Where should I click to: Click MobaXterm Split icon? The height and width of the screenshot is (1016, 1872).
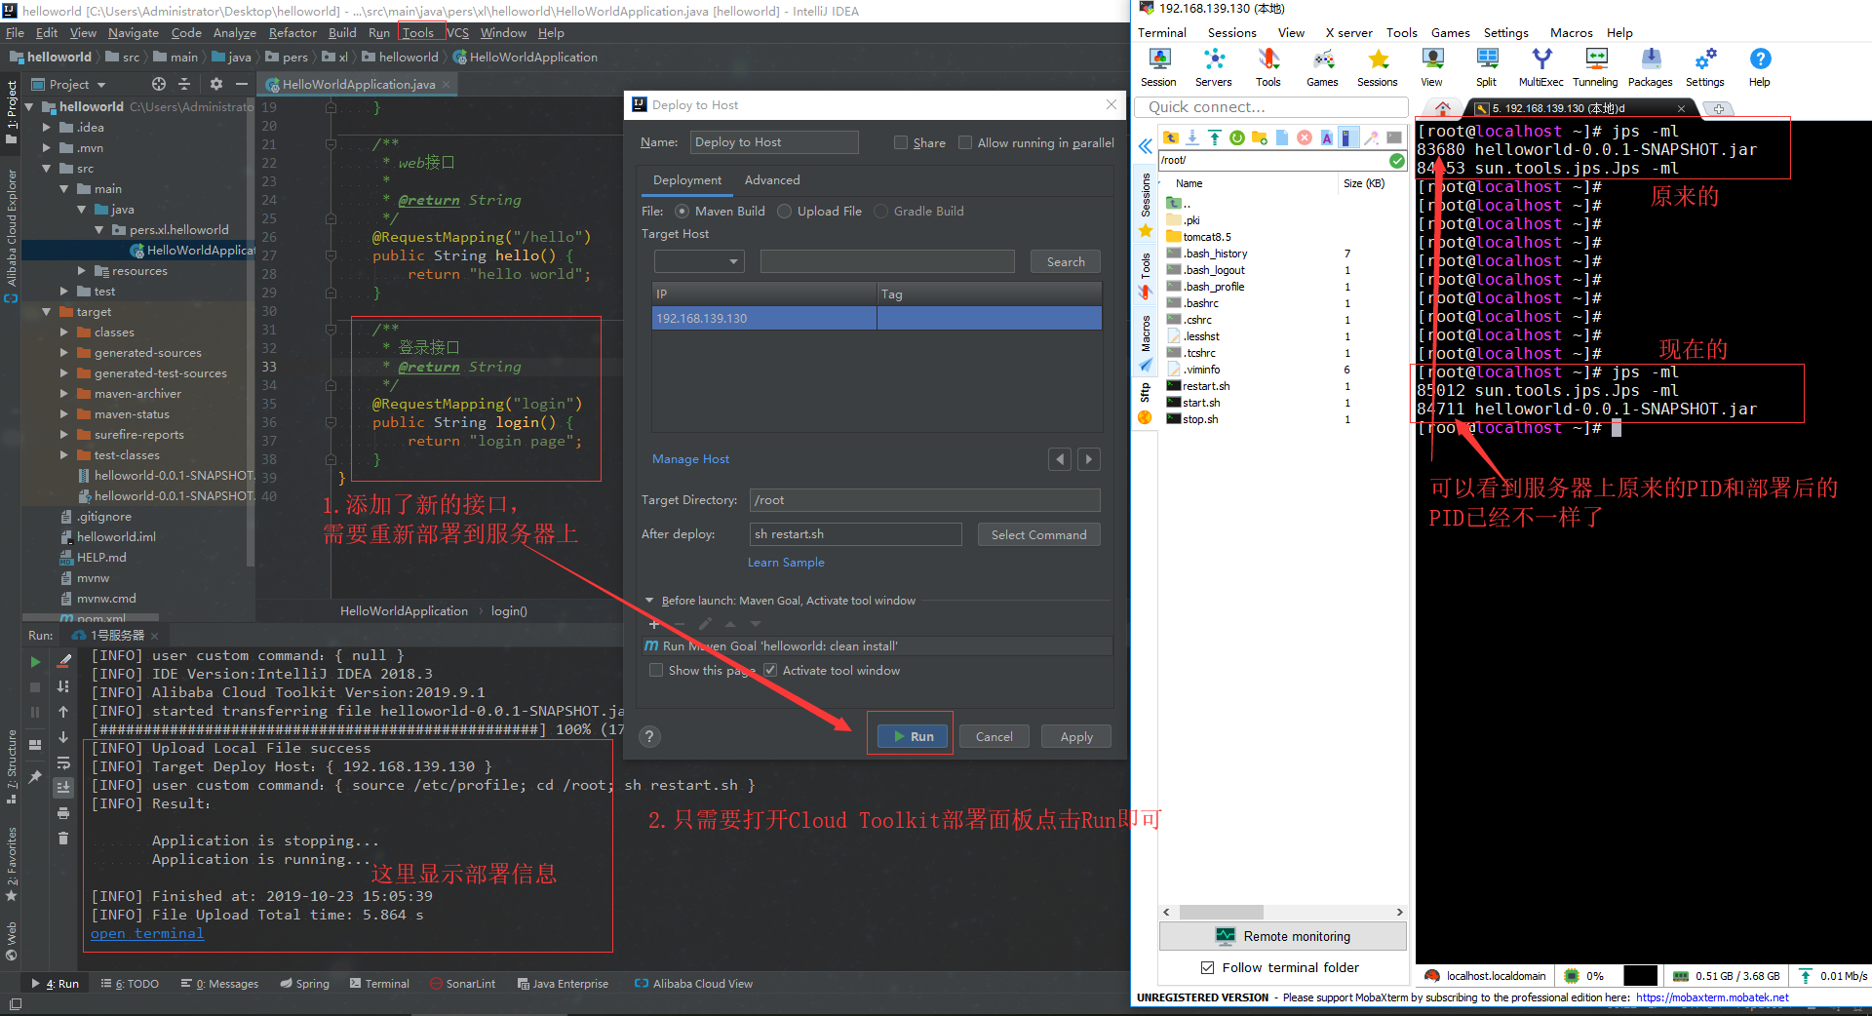(x=1487, y=68)
